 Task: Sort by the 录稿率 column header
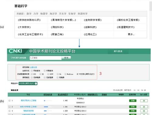104,95
